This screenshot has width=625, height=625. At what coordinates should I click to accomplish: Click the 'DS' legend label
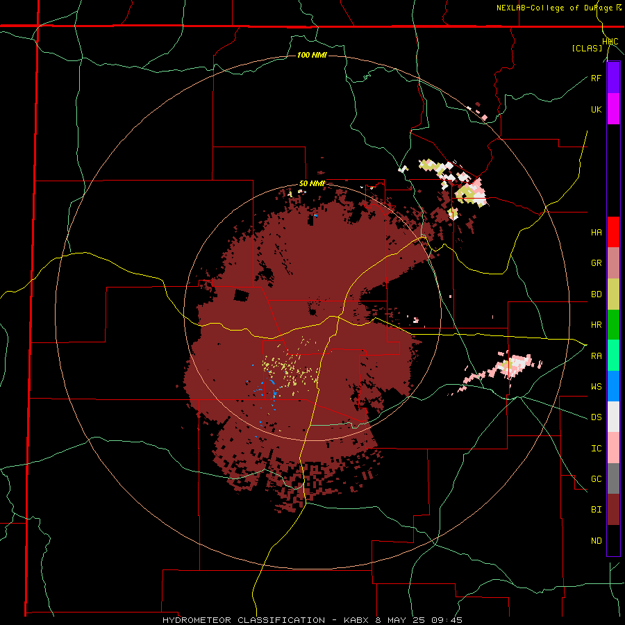(596, 417)
